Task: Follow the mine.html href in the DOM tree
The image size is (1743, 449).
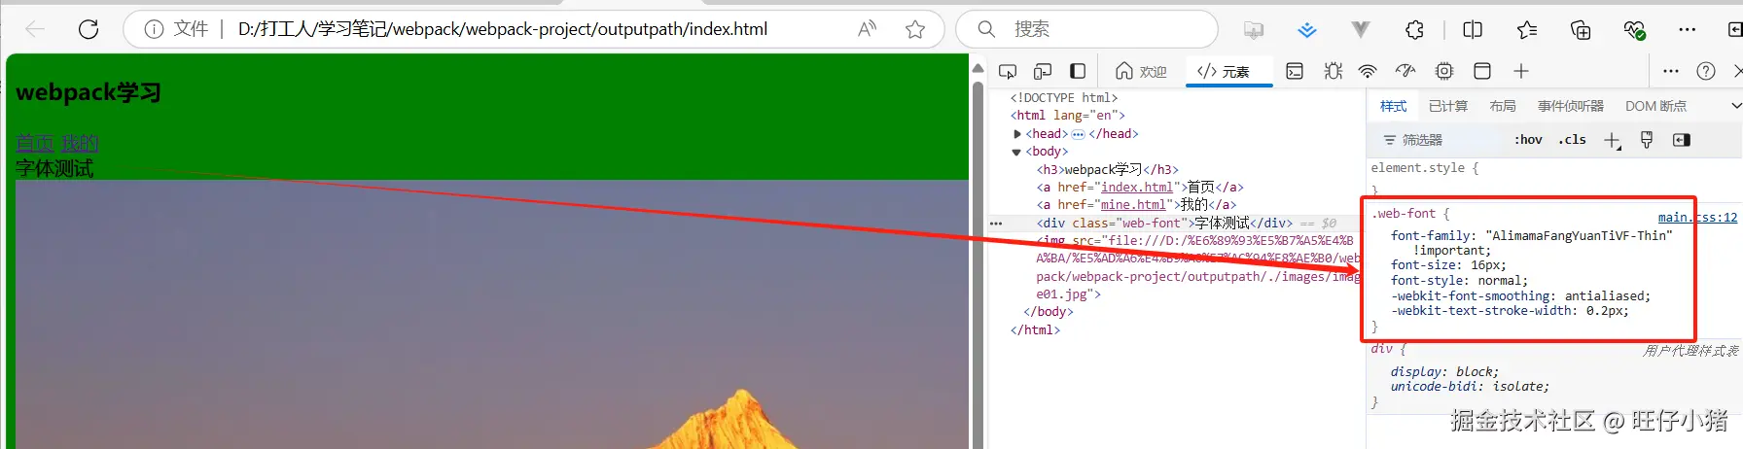Action: pyautogui.click(x=1133, y=205)
